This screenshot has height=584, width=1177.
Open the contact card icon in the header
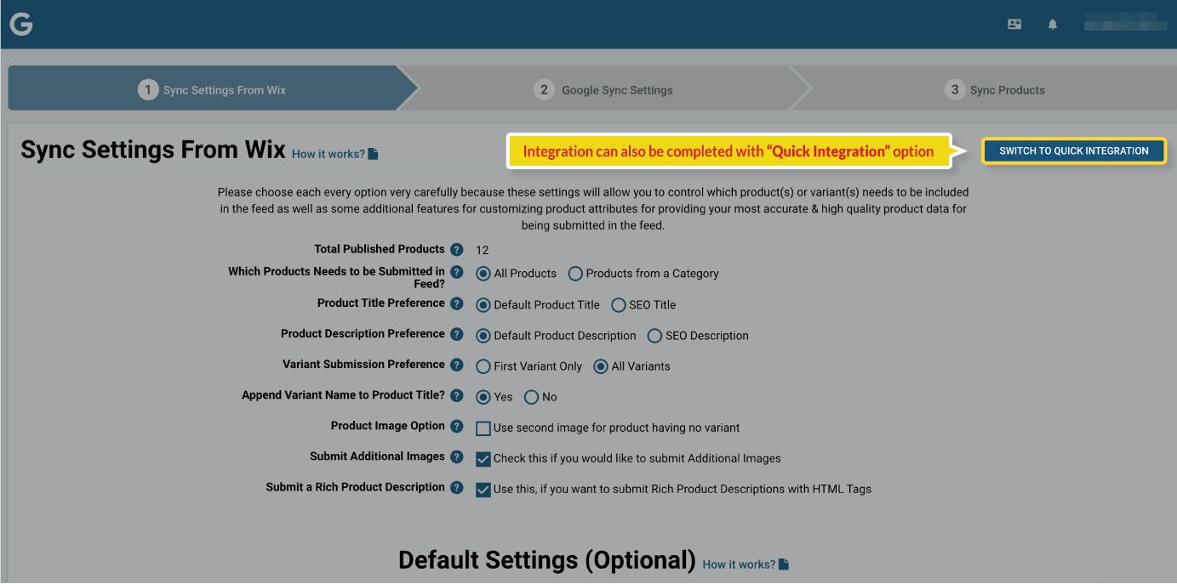coord(1014,25)
